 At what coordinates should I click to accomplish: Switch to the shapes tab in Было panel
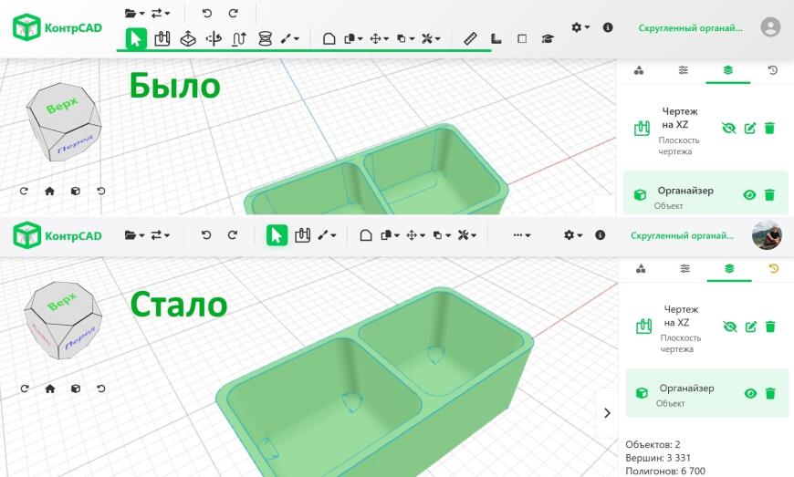click(x=639, y=70)
